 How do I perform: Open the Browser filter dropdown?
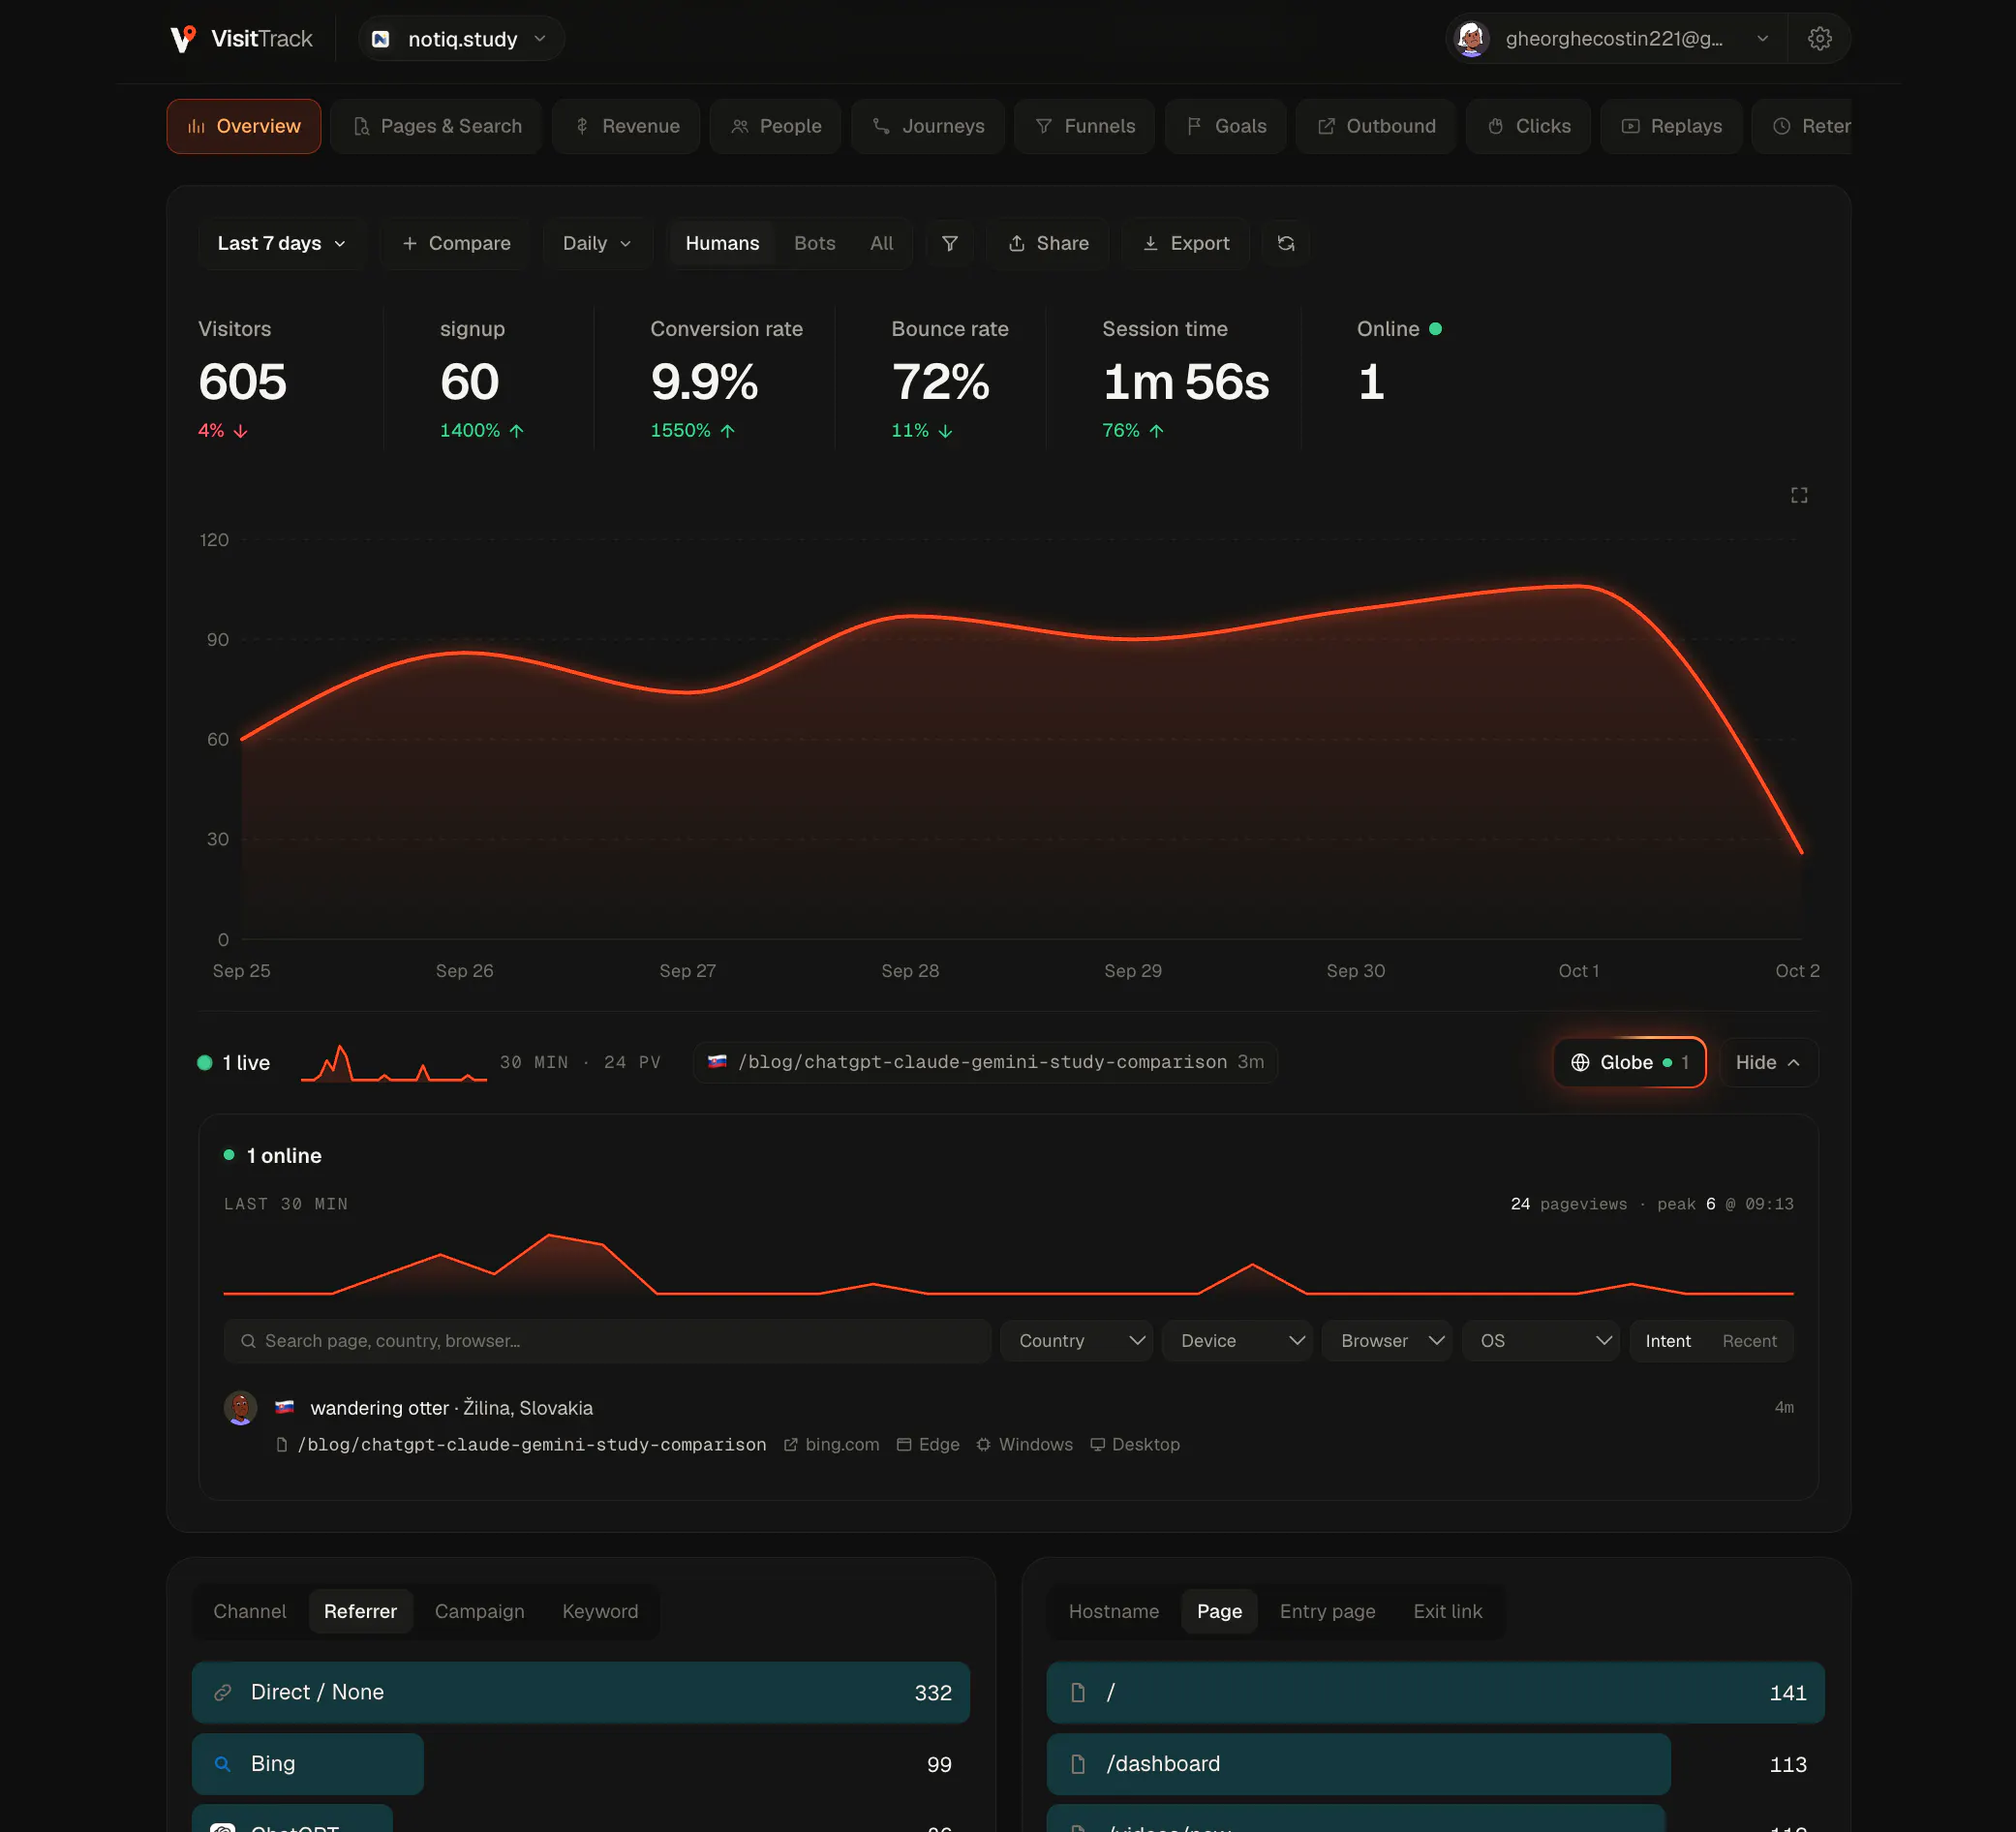[x=1387, y=1341]
